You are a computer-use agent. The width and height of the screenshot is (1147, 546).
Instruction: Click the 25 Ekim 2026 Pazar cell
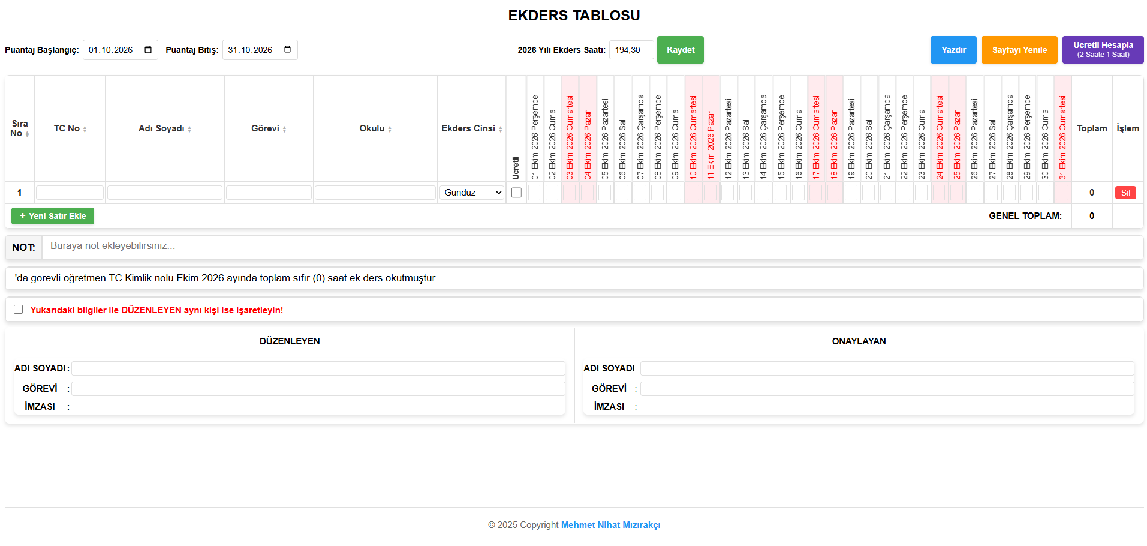[956, 193]
